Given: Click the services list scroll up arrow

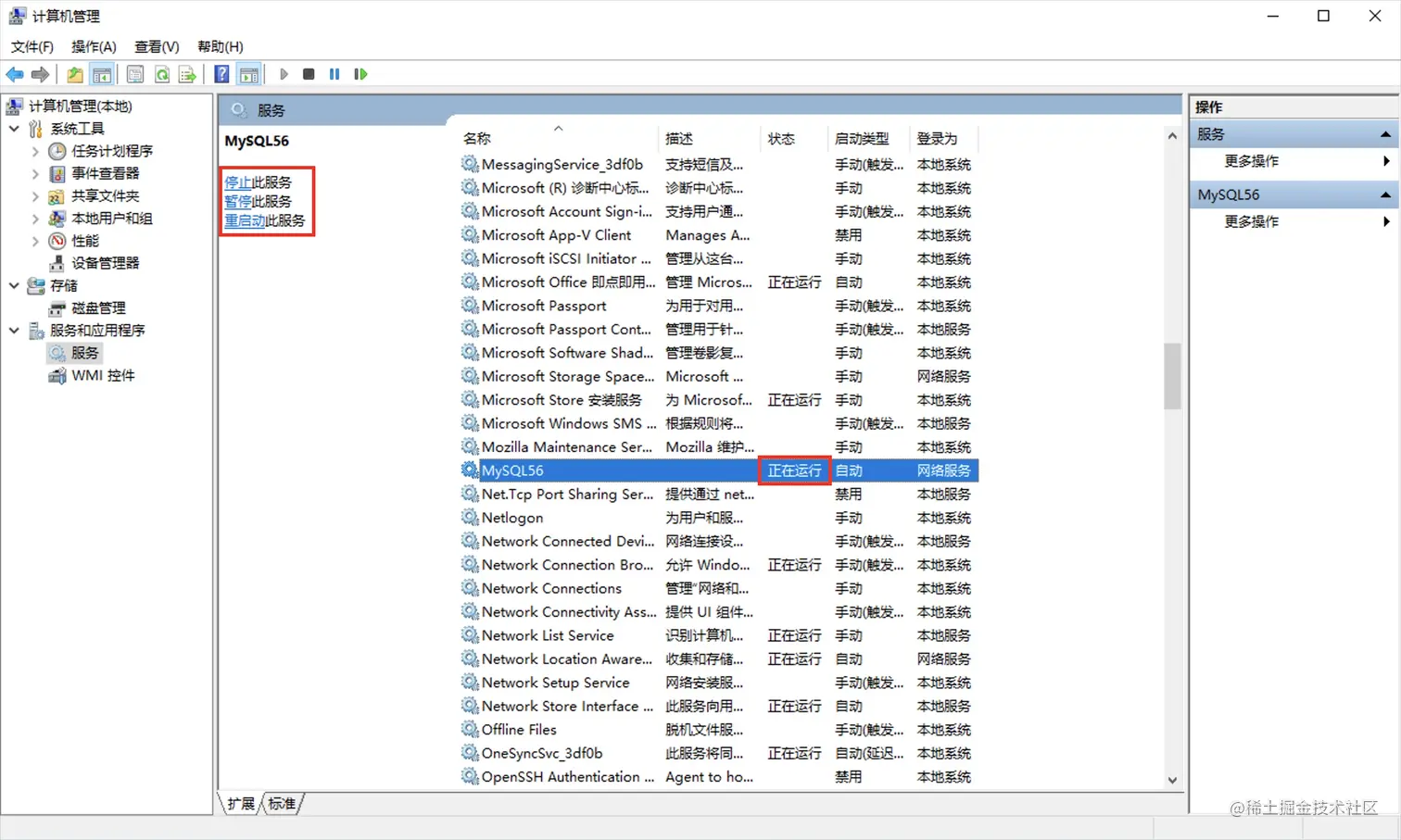Looking at the screenshot, I should [1172, 136].
